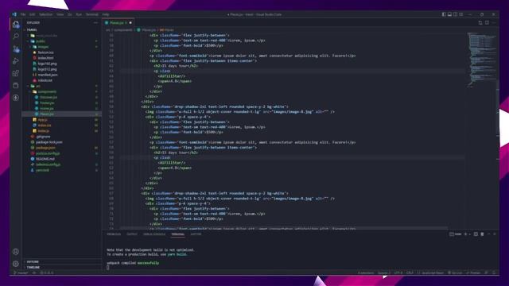Open package.json file

(45, 148)
